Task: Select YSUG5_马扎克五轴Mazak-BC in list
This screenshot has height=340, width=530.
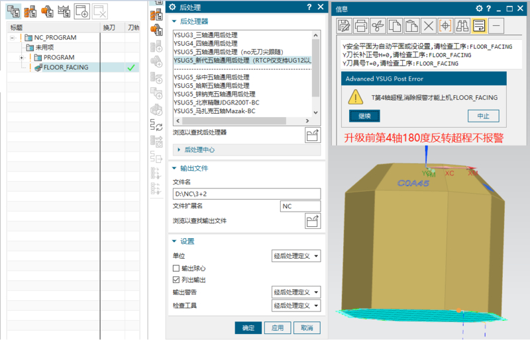Action: (x=214, y=111)
